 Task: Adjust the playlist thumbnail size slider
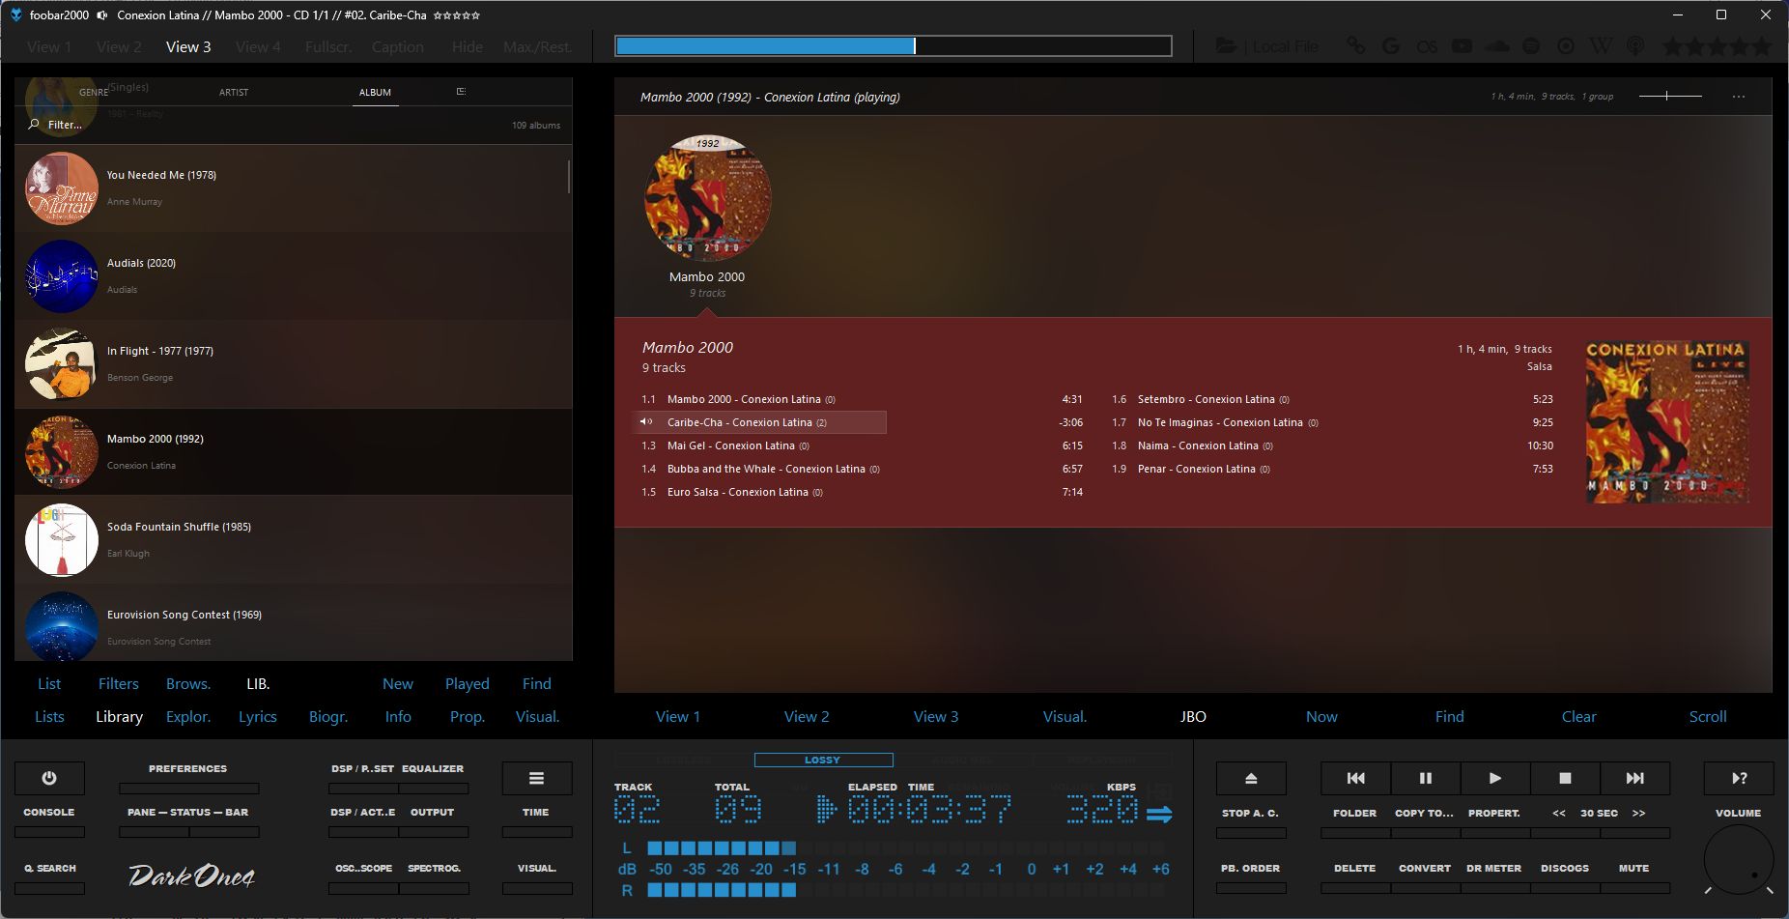tap(1670, 97)
